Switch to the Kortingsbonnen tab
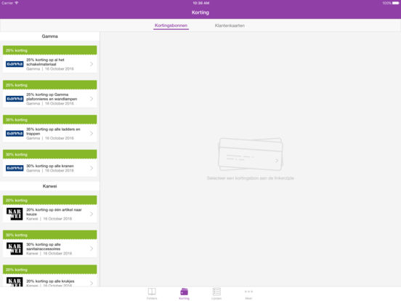 click(171, 25)
